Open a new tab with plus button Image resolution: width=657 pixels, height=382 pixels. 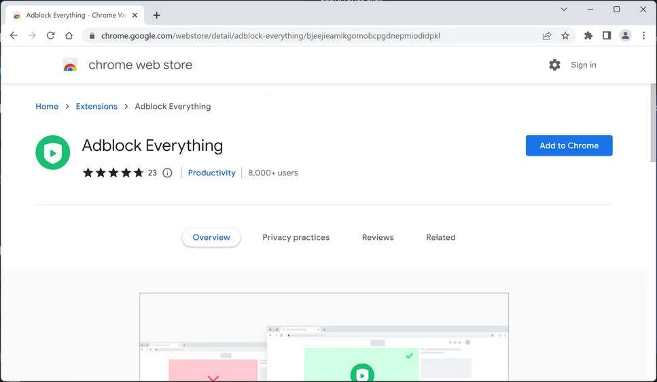(157, 15)
